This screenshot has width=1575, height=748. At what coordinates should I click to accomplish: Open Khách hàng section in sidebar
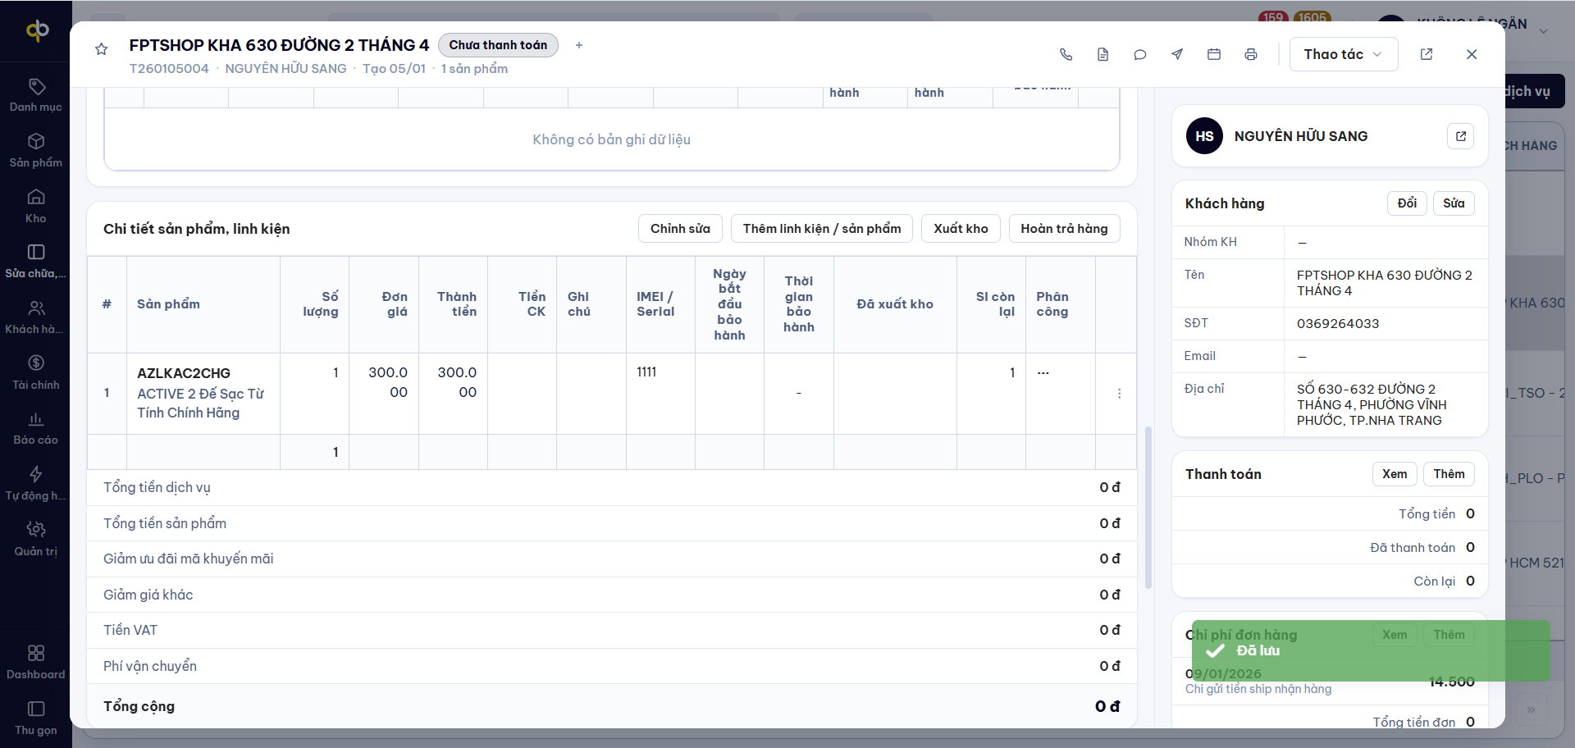click(x=36, y=317)
